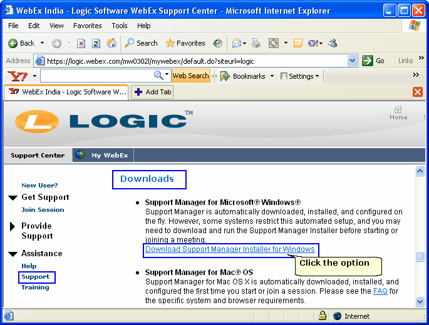Expand the Links toolbar chevron
This screenshot has height=325, width=429.
pos(421,57)
